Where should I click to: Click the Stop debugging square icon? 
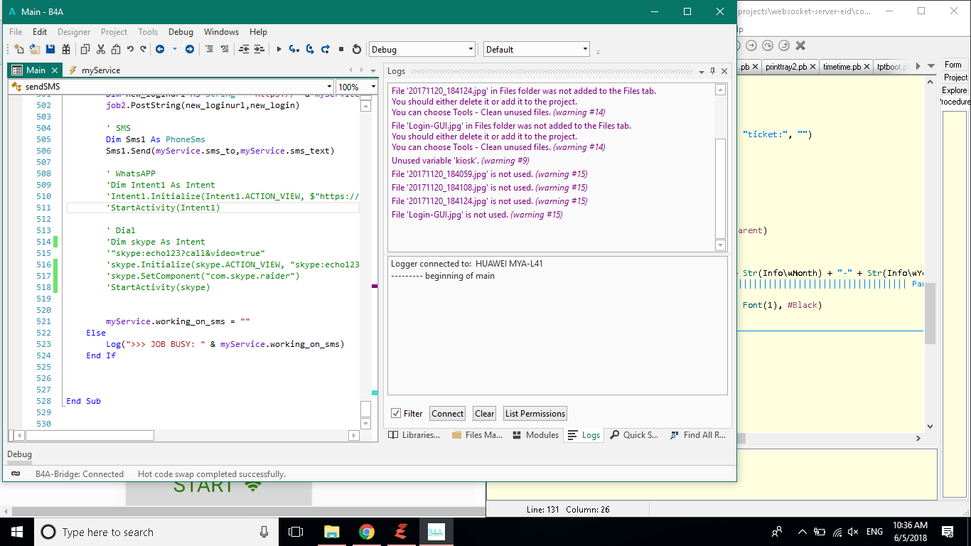coord(341,49)
